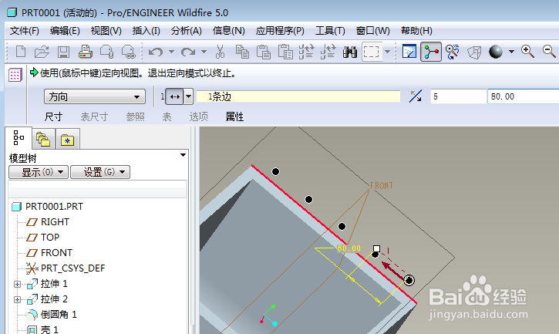Image resolution: width=559 pixels, height=334 pixels.
Task: Open selection filter dropdown arrow
Action: (388, 52)
